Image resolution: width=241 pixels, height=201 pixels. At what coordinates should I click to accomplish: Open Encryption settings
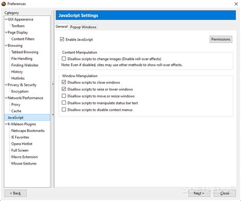20,91
